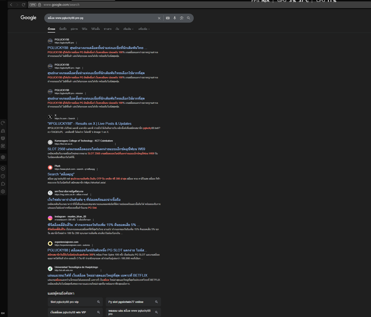Click related search 'Slot pglucky88 pro vip'
Image resolution: width=371 pixels, height=317 pixels.
pos(75,302)
